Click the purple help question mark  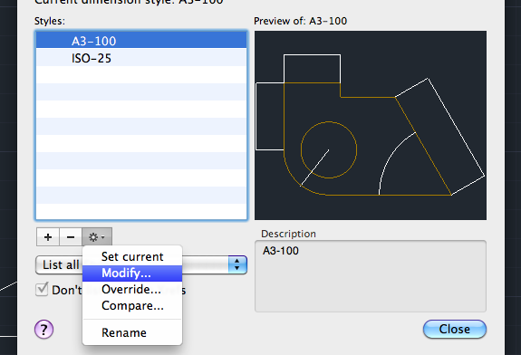[x=43, y=330]
